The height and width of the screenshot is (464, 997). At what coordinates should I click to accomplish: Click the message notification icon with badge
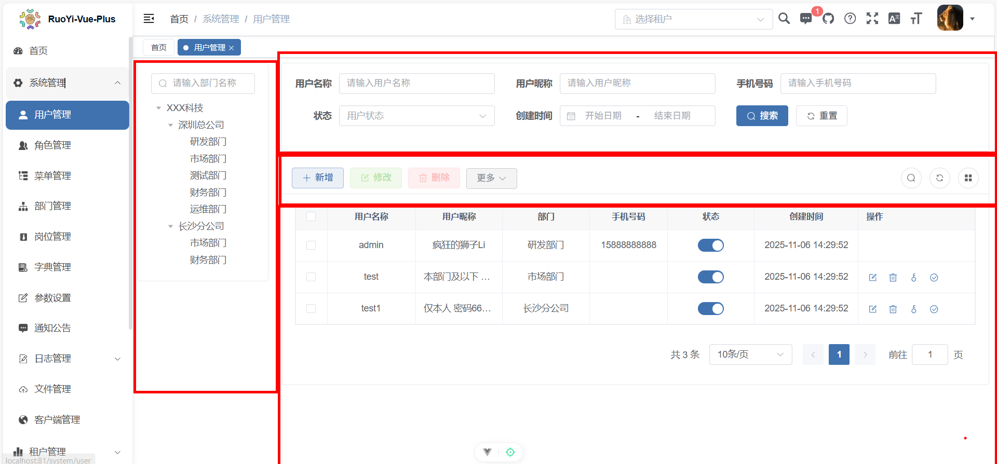[806, 19]
